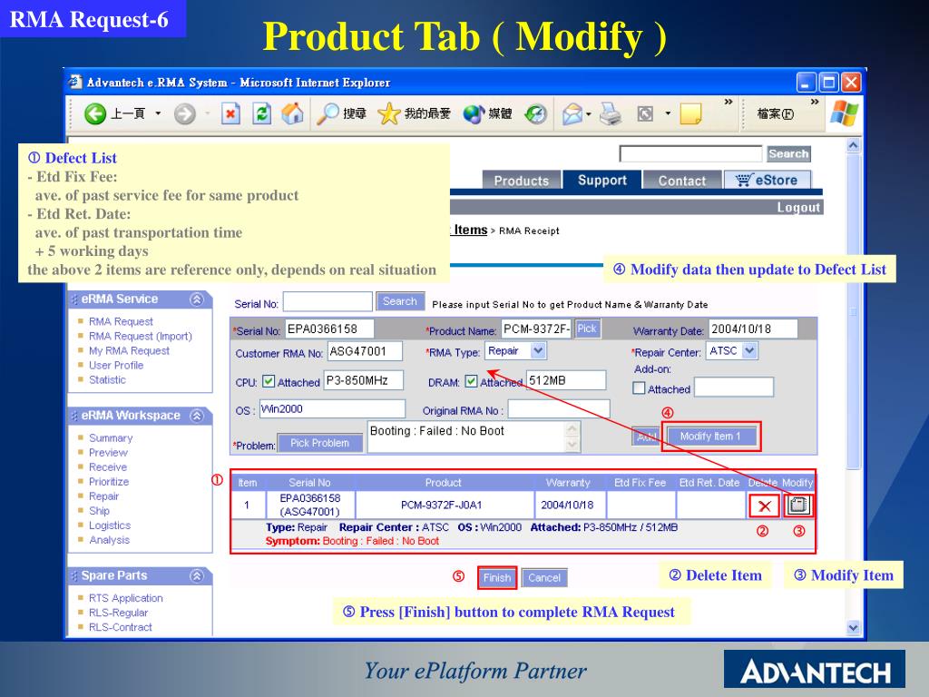This screenshot has height=697, width=929.
Task: Click the Original RMA No field
Action: 559,409
